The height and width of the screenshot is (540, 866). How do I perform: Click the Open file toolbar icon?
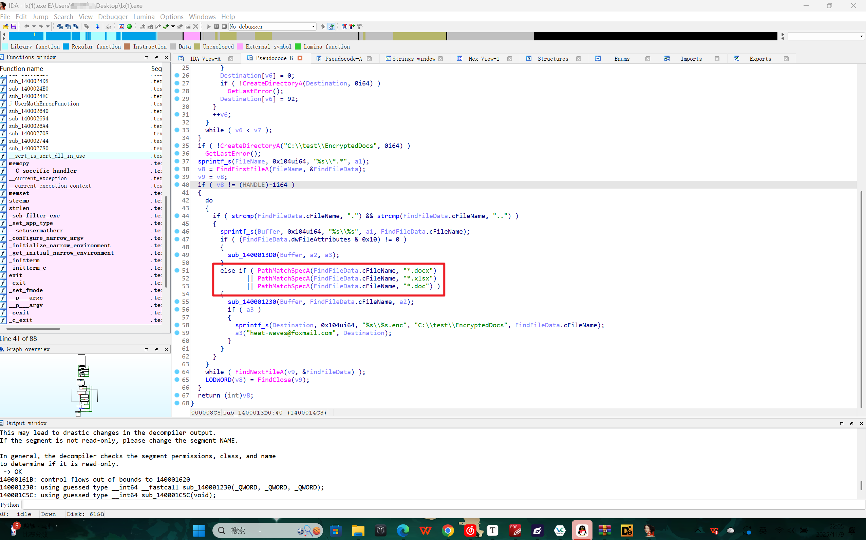coord(5,26)
